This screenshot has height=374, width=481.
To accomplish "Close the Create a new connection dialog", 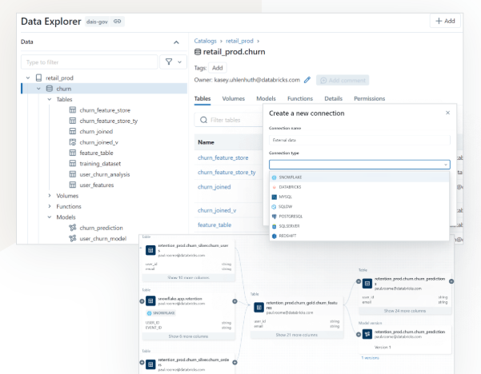I will coord(448,113).
